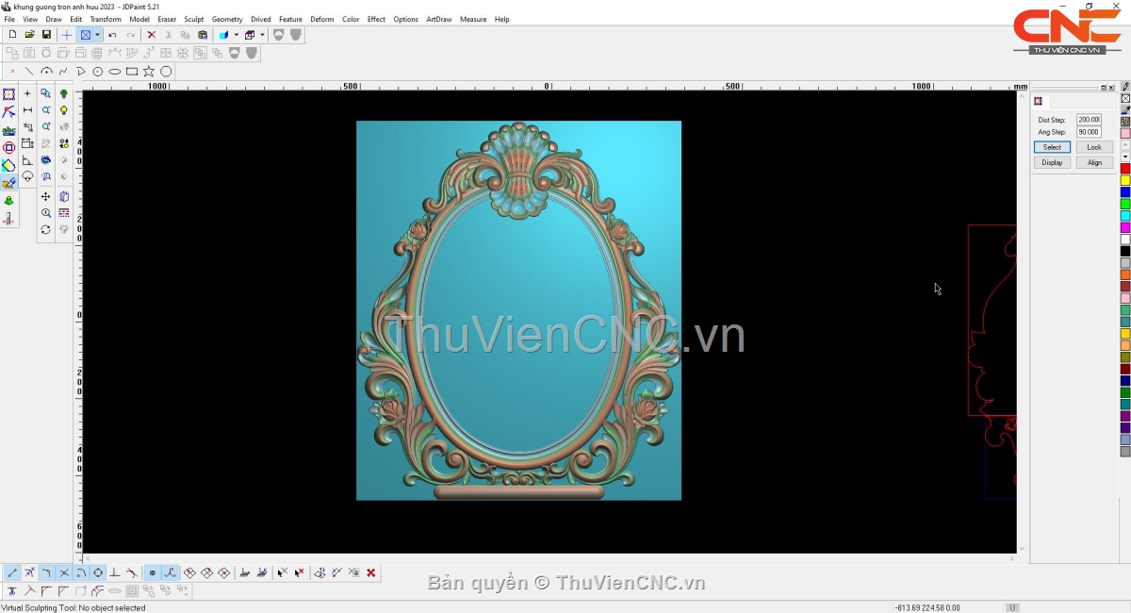1131x613 pixels.
Task: Pick the red color swatch
Action: [1125, 169]
